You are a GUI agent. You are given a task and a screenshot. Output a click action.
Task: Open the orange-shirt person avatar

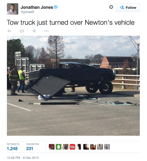[x=93, y=147]
